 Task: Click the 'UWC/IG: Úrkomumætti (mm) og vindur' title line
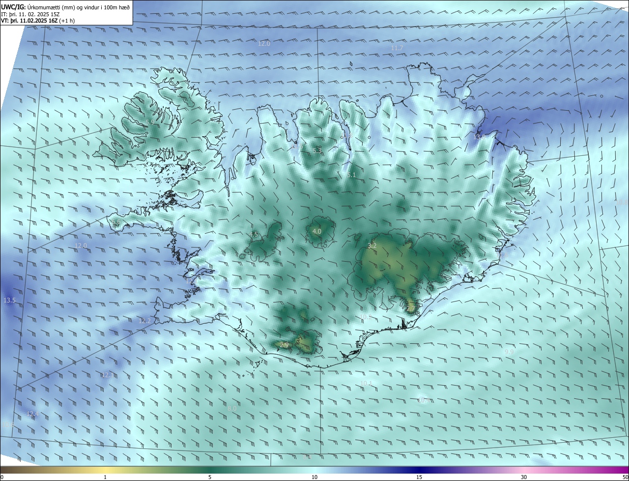[x=65, y=7]
